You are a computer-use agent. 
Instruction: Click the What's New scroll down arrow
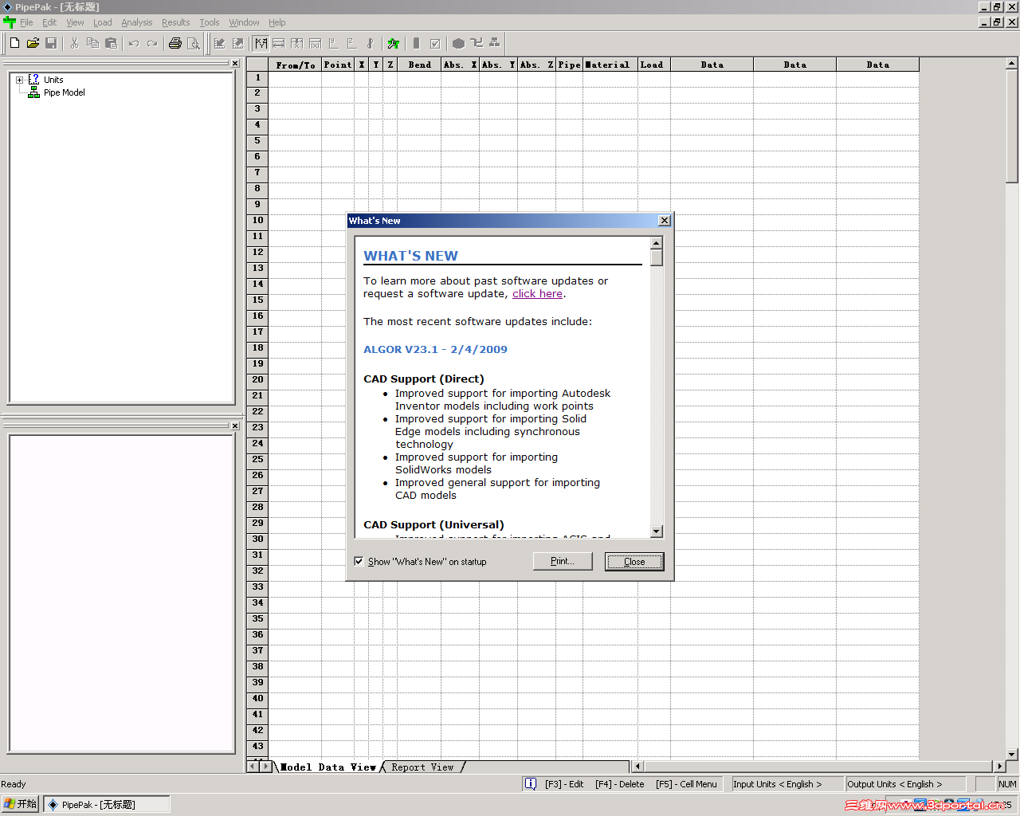657,532
